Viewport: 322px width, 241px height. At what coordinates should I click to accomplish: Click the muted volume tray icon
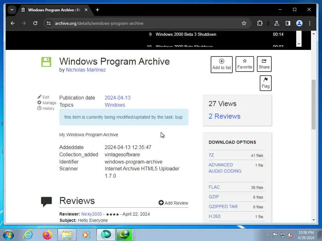coord(290,235)
